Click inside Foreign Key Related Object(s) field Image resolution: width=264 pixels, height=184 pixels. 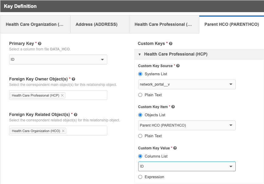click(x=86, y=131)
